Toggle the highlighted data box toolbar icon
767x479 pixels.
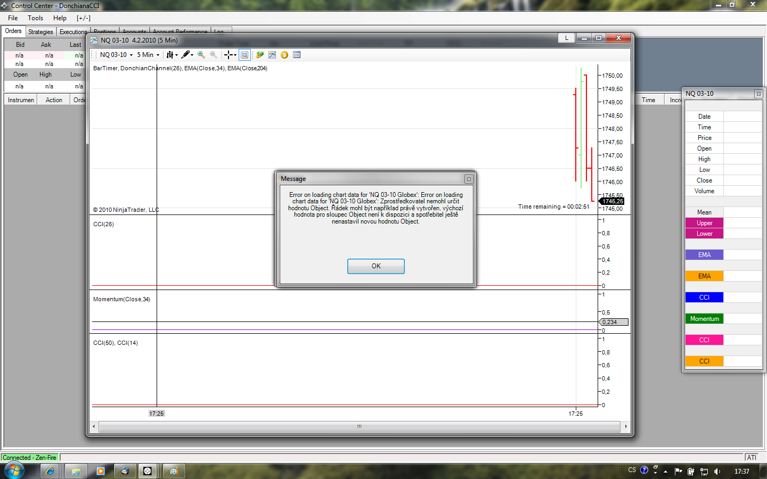coord(244,55)
